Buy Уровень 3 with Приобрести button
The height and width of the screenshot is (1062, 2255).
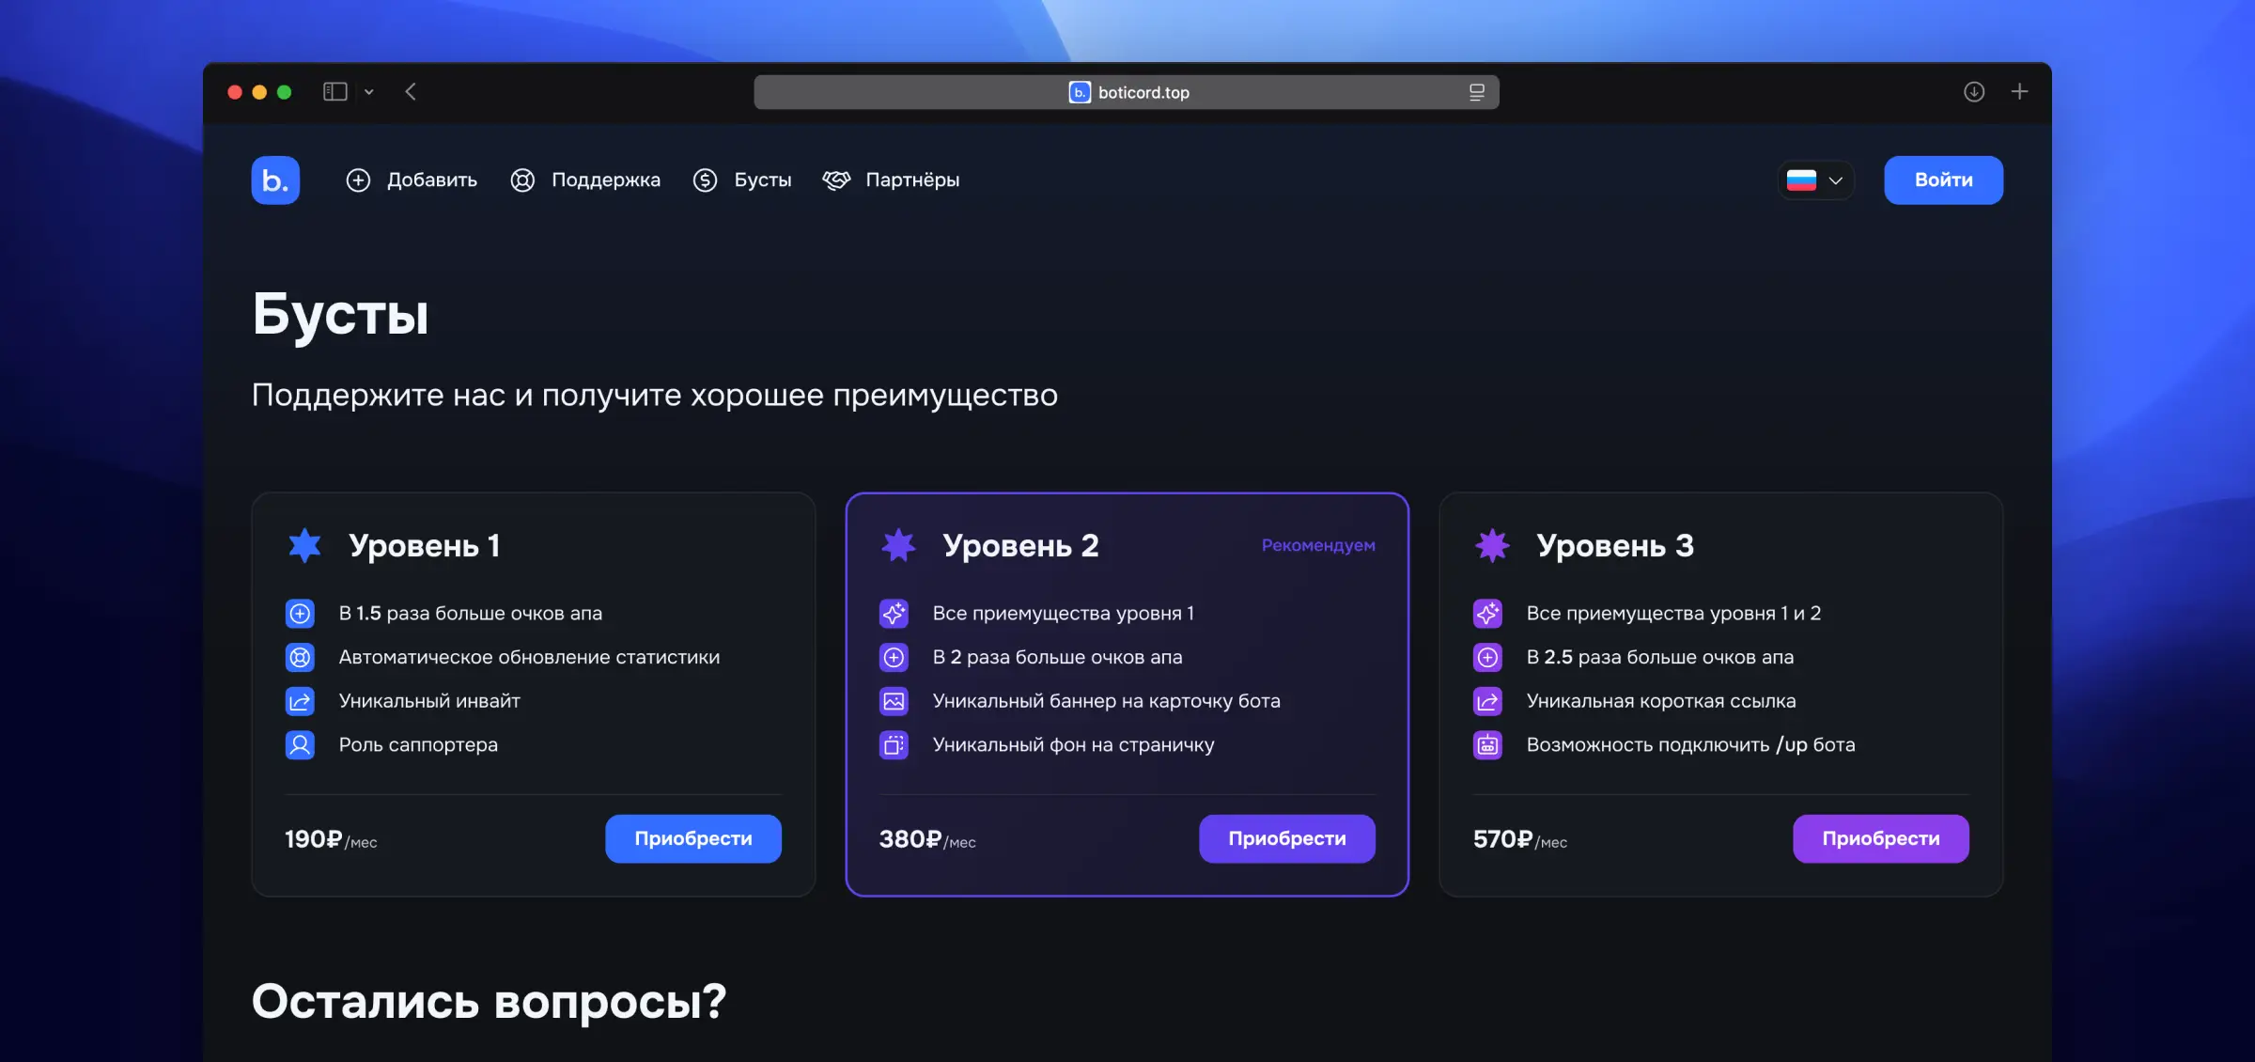1881,838
